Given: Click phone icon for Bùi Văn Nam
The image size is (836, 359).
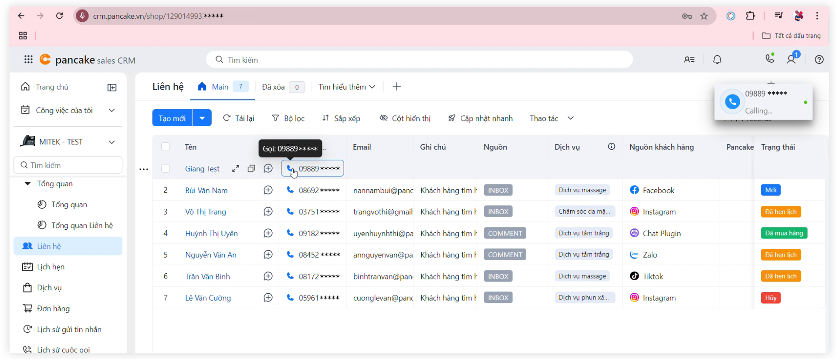Looking at the screenshot, I should coord(290,190).
